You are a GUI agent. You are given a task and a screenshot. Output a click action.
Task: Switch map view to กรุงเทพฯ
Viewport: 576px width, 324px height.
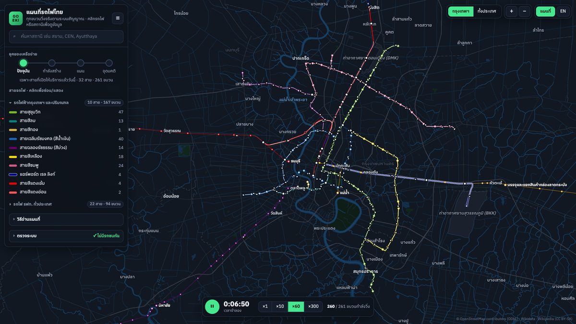[460, 11]
